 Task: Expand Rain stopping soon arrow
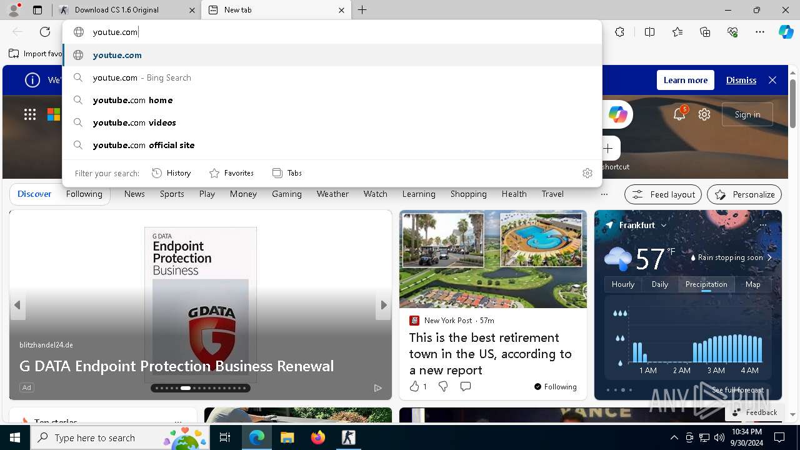pyautogui.click(x=769, y=257)
